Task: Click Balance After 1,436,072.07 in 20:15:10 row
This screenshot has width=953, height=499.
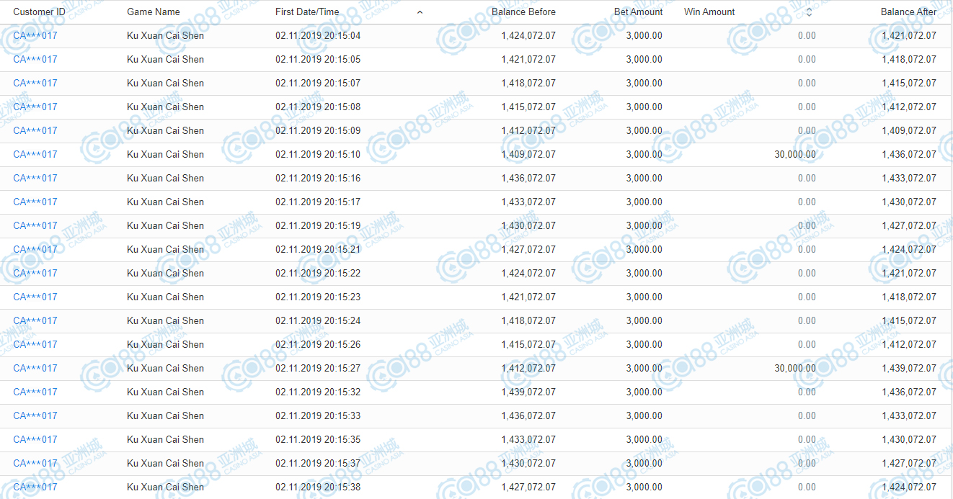Action: (x=909, y=154)
